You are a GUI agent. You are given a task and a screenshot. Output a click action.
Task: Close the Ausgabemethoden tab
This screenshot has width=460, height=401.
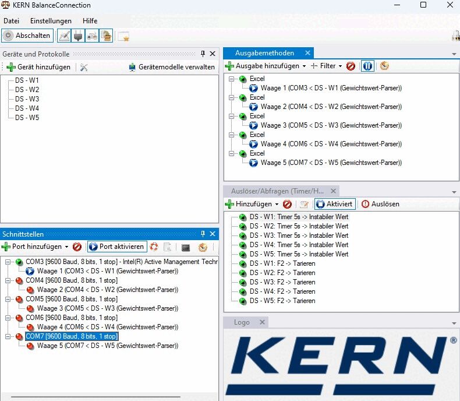coord(307,53)
